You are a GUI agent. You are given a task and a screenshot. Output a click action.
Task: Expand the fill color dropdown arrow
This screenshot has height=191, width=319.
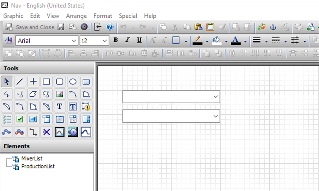click(226, 42)
